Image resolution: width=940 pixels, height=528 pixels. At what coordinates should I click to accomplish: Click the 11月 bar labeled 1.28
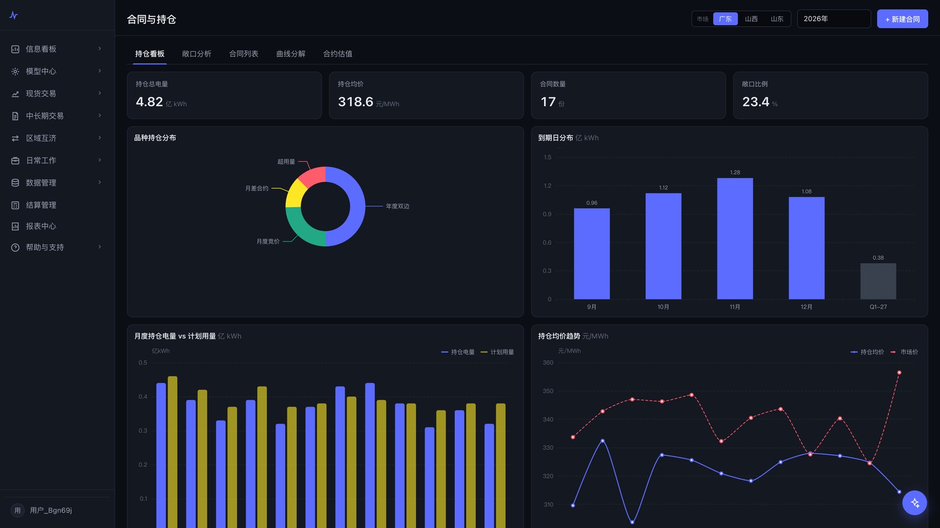tap(735, 239)
